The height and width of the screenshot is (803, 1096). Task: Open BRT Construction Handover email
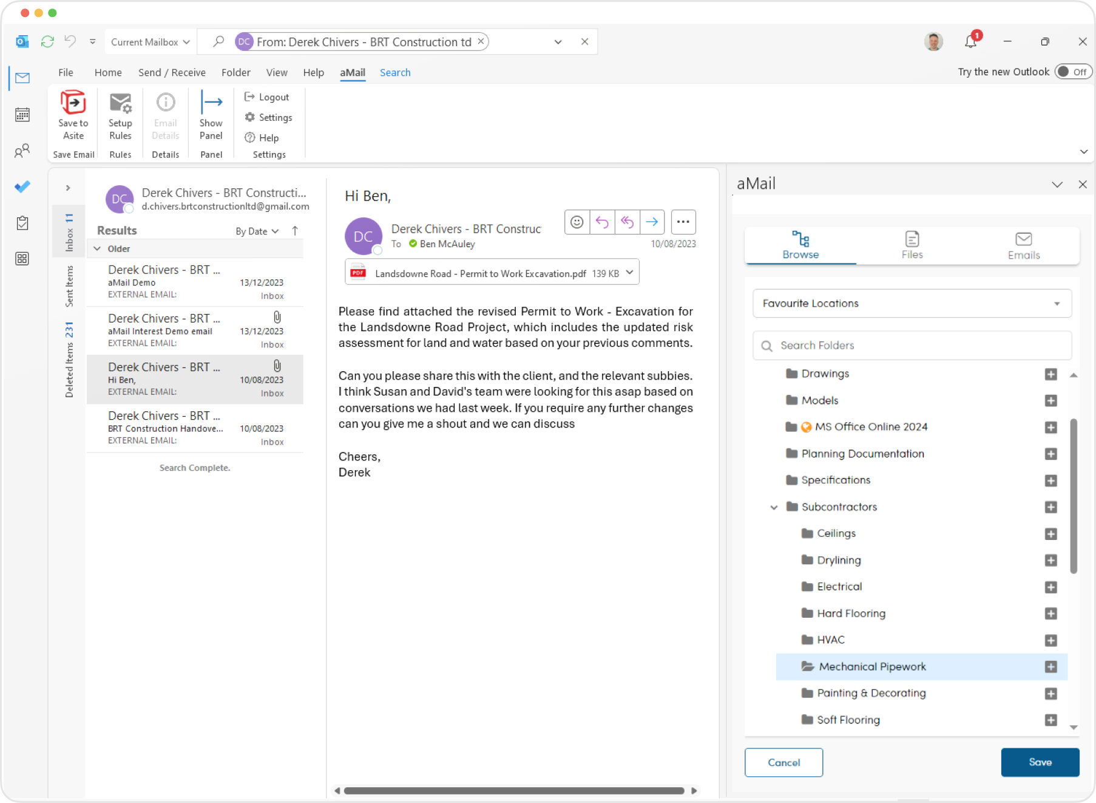tap(195, 428)
